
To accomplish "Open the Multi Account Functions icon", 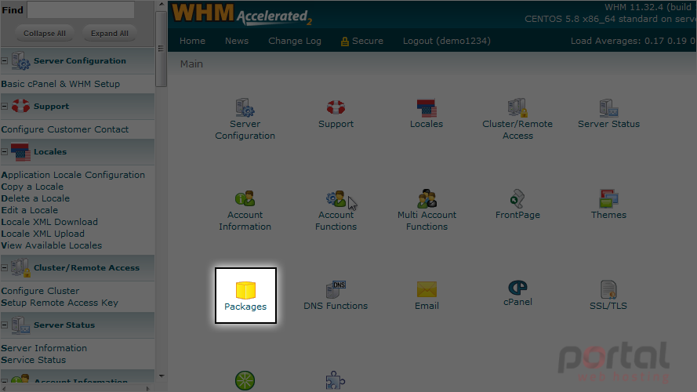I will tap(427, 198).
